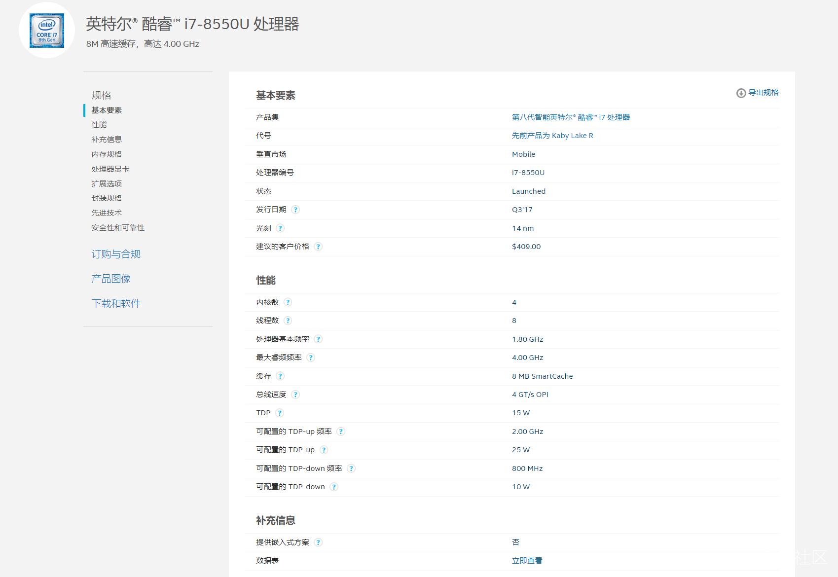Click the 10 W TDP-down value
838x577 pixels.
coord(521,487)
